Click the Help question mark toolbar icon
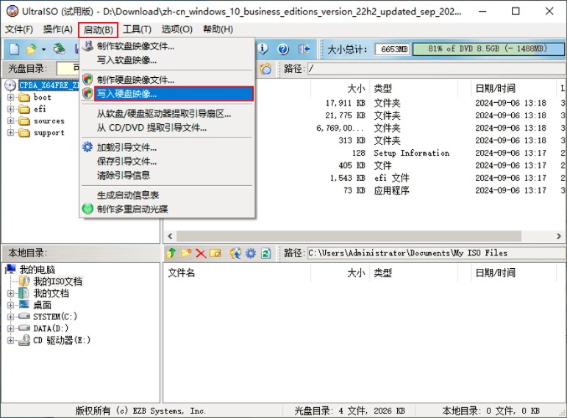The width and height of the screenshot is (567, 418). (283, 49)
